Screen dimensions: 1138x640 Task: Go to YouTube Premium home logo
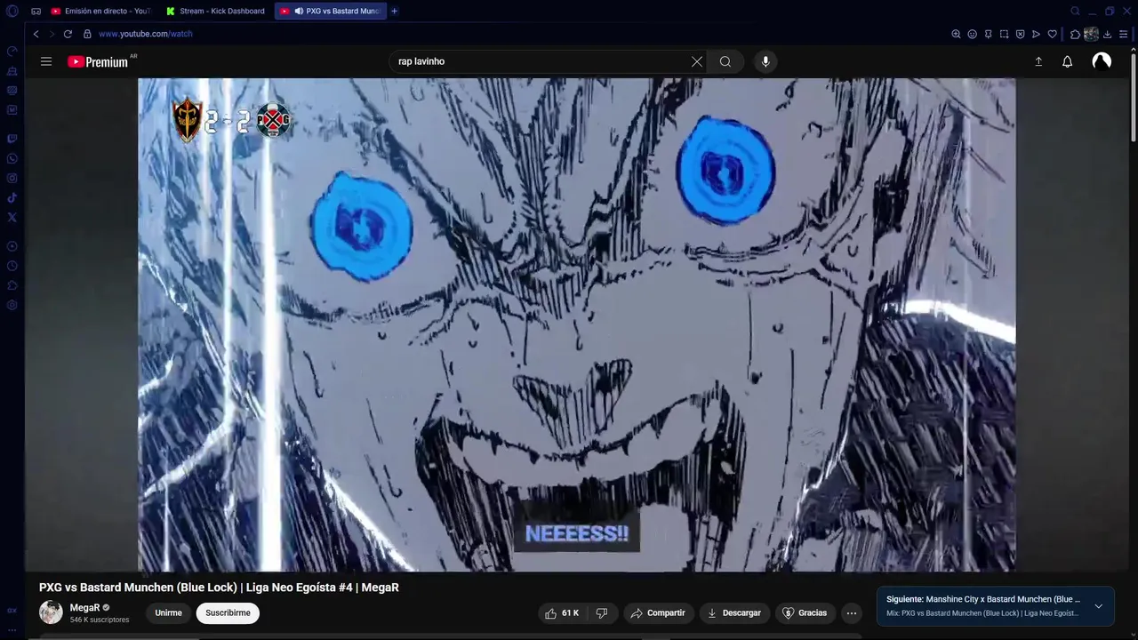pos(98,61)
